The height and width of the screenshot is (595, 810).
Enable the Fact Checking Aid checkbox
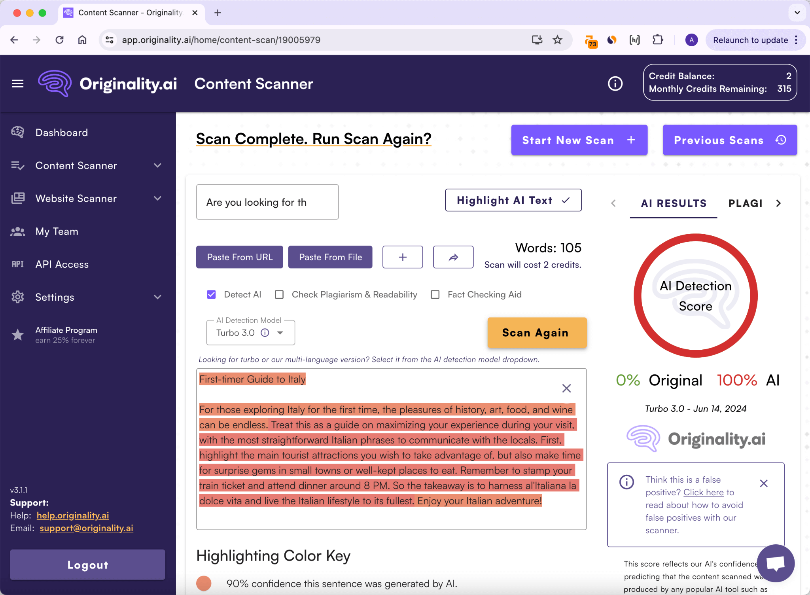(x=436, y=294)
